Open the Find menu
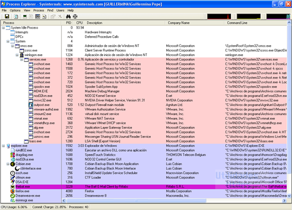This screenshot has width=292, height=210. 50,11
